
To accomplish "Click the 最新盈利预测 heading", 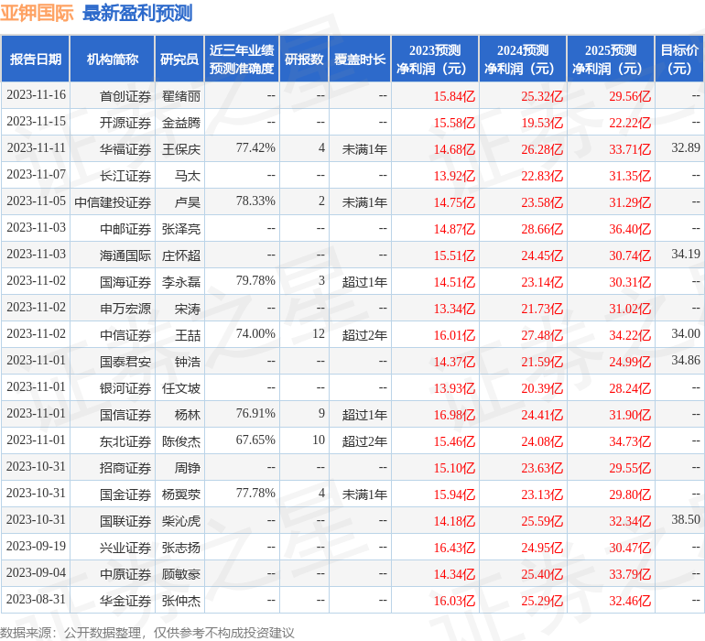I will 137,13.
